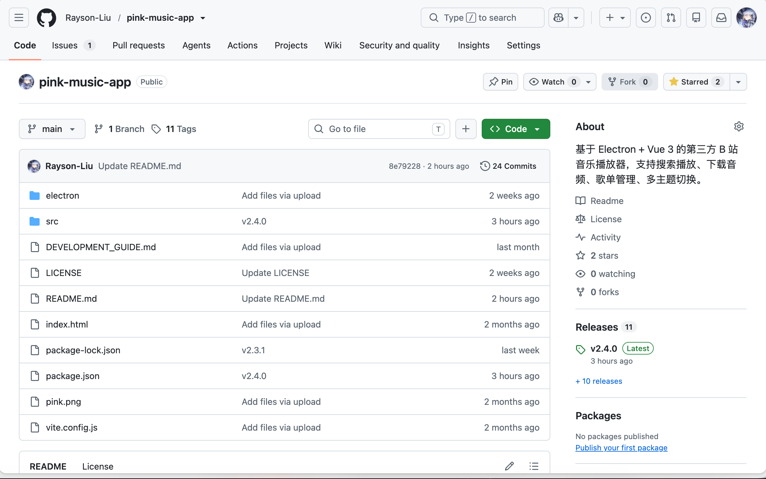Screen dimensions: 766x479
Task: Click the License scale icon in About
Action: [580, 219]
